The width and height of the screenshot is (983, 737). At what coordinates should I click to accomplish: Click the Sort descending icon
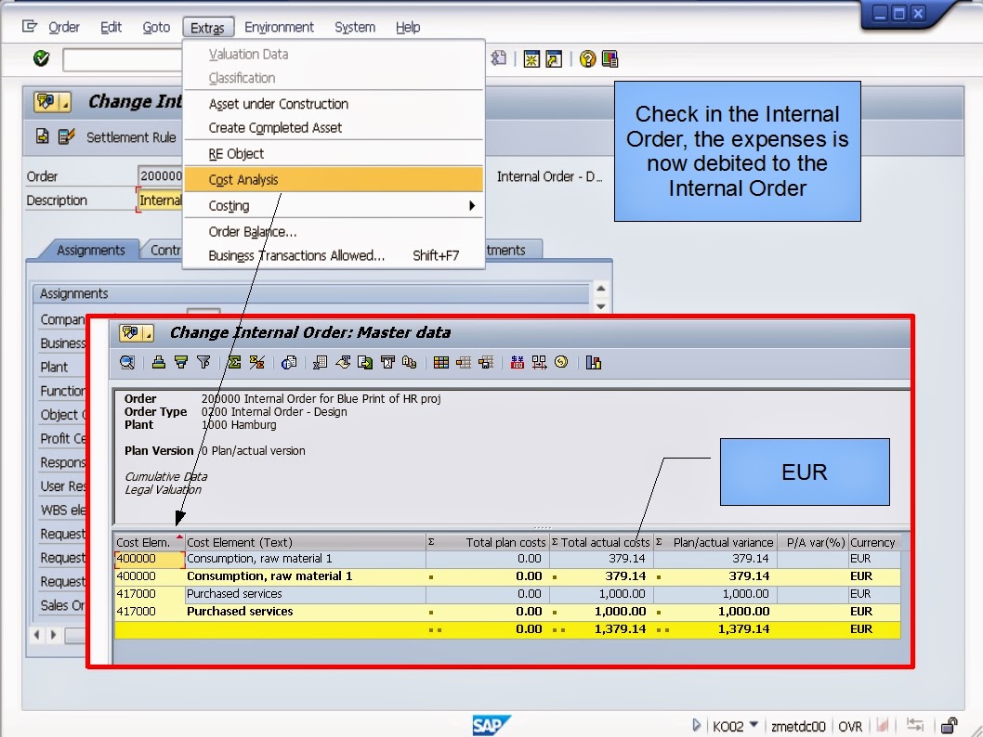[181, 363]
